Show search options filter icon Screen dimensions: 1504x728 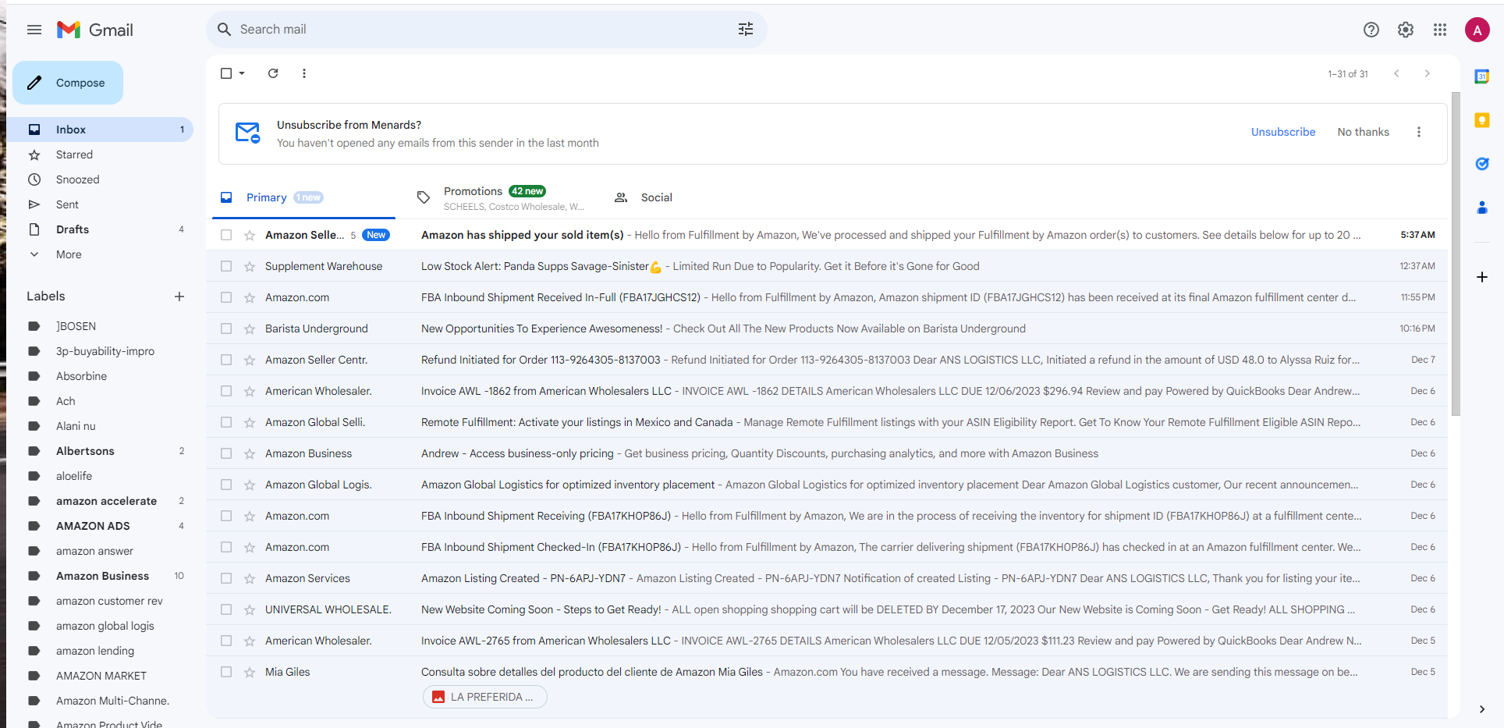(746, 30)
